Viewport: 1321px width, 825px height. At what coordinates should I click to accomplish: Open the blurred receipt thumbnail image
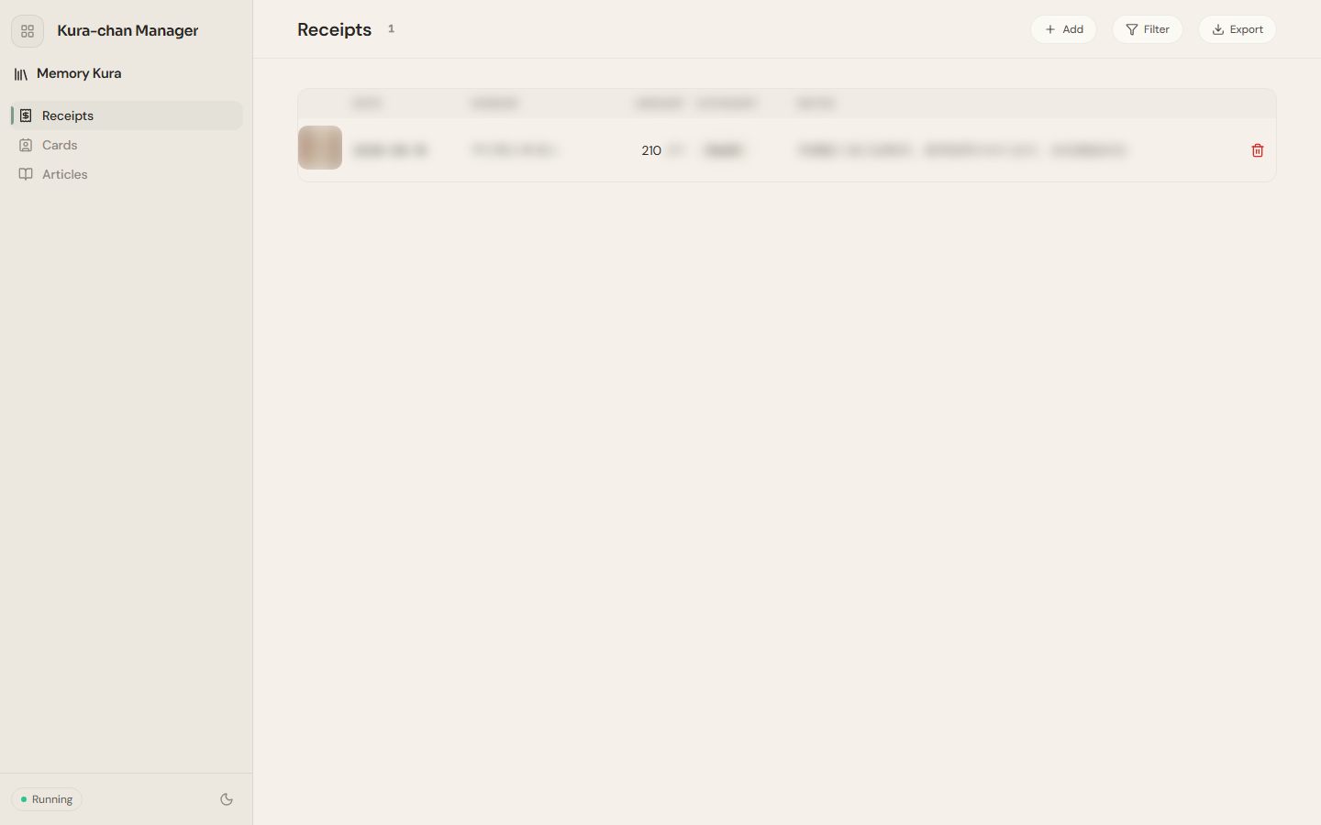(320, 148)
